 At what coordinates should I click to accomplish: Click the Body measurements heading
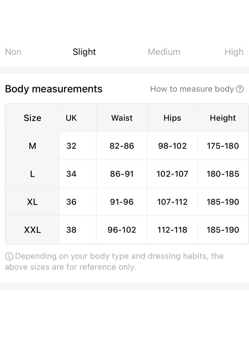point(54,89)
